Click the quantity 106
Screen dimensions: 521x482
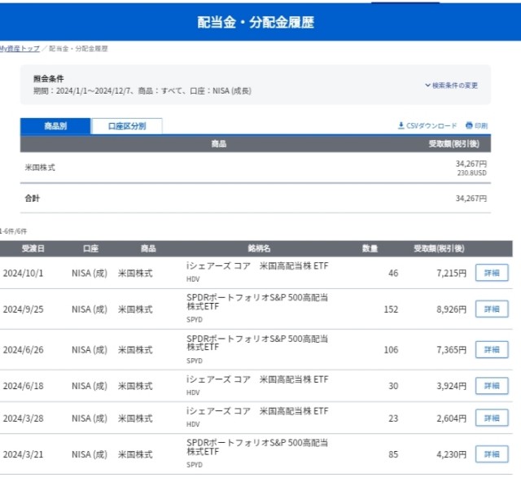tap(391, 350)
